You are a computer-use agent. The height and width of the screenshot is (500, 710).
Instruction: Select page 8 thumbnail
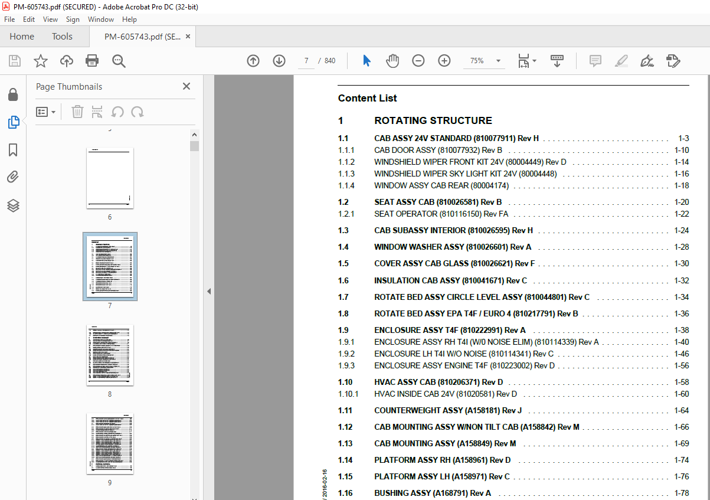110,355
